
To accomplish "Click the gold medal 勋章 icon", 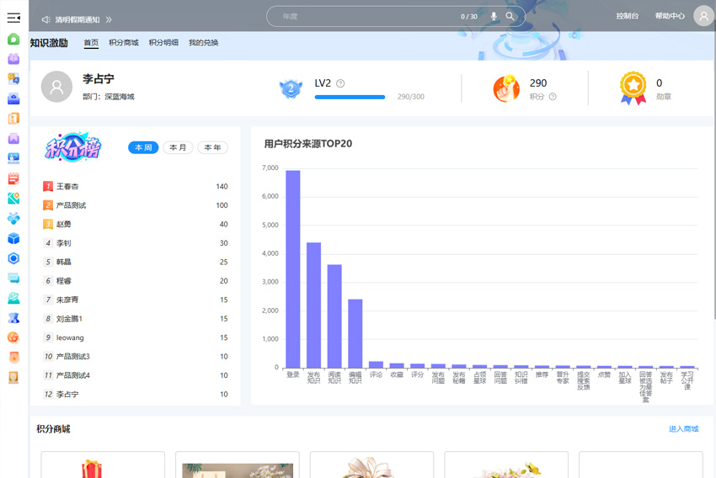I will (x=633, y=88).
